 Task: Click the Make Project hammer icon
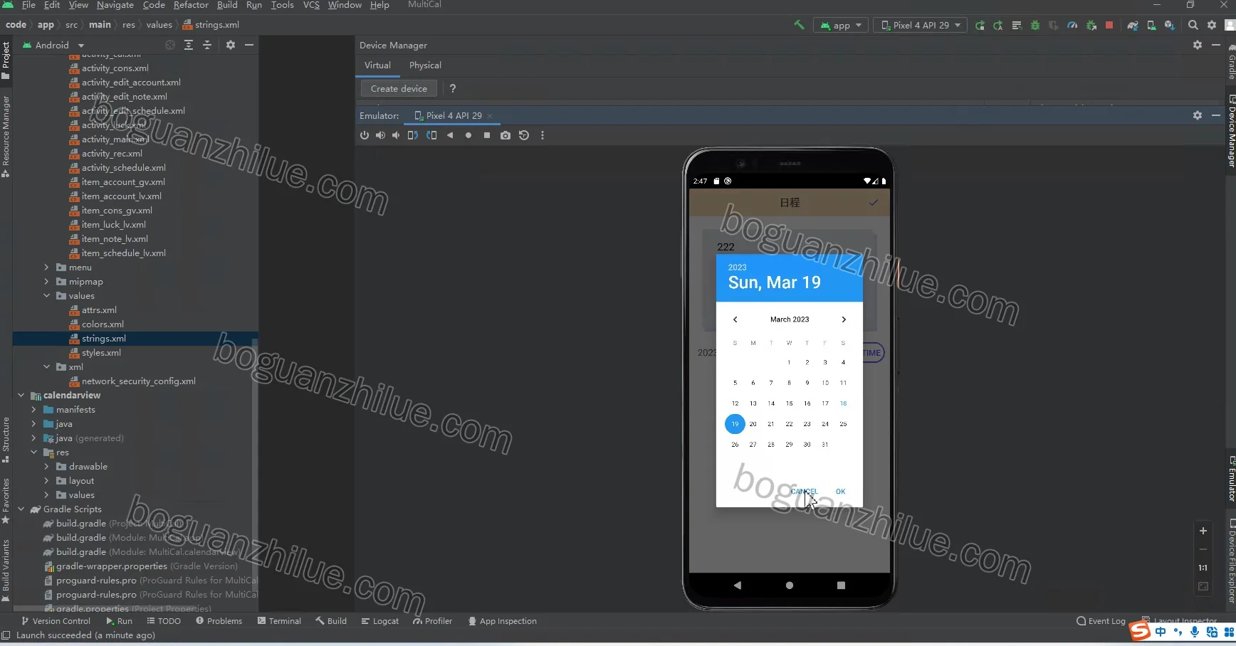tap(799, 25)
